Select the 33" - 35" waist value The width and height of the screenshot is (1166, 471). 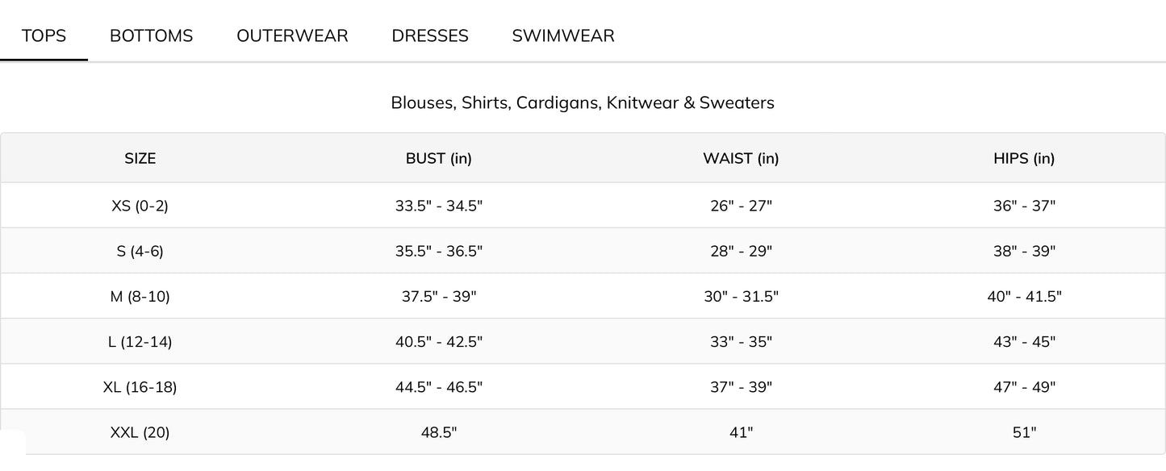pos(741,341)
